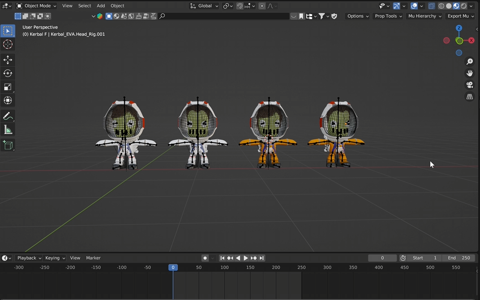Select the Move tool in toolbar
The image size is (480, 300).
point(8,60)
